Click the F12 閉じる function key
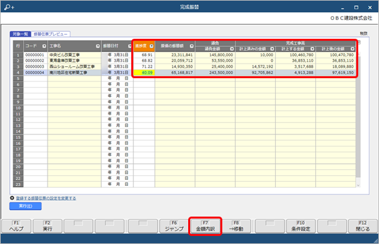The image size is (379, 244). 362,226
